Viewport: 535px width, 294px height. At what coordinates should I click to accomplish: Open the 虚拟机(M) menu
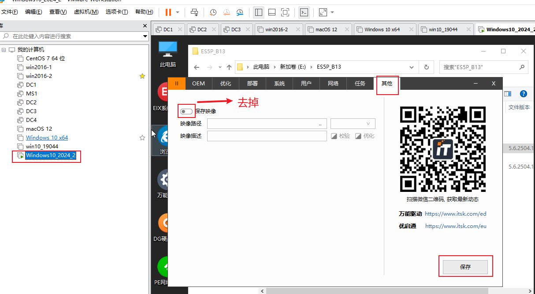click(x=87, y=12)
